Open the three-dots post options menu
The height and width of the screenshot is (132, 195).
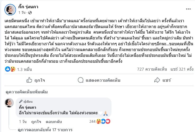tap(188, 9)
